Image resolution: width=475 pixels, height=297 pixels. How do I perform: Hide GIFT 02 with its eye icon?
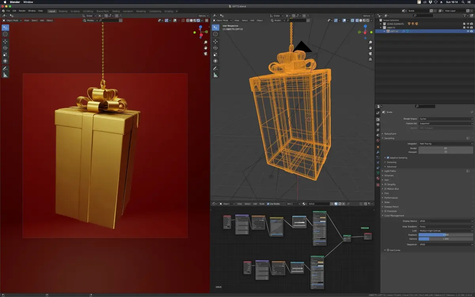tap(468, 31)
